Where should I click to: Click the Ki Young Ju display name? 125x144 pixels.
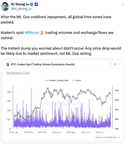[20, 4]
